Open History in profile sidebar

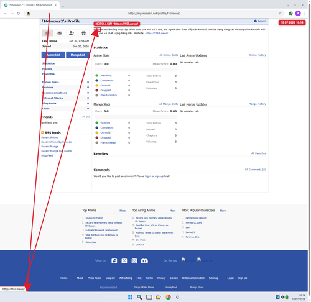[47, 69]
